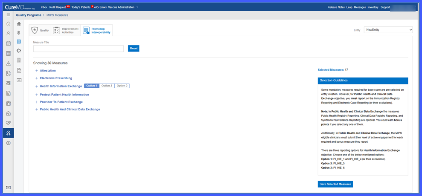Open the reports chart document icon
422x196 pixels.
[x=9, y=93]
